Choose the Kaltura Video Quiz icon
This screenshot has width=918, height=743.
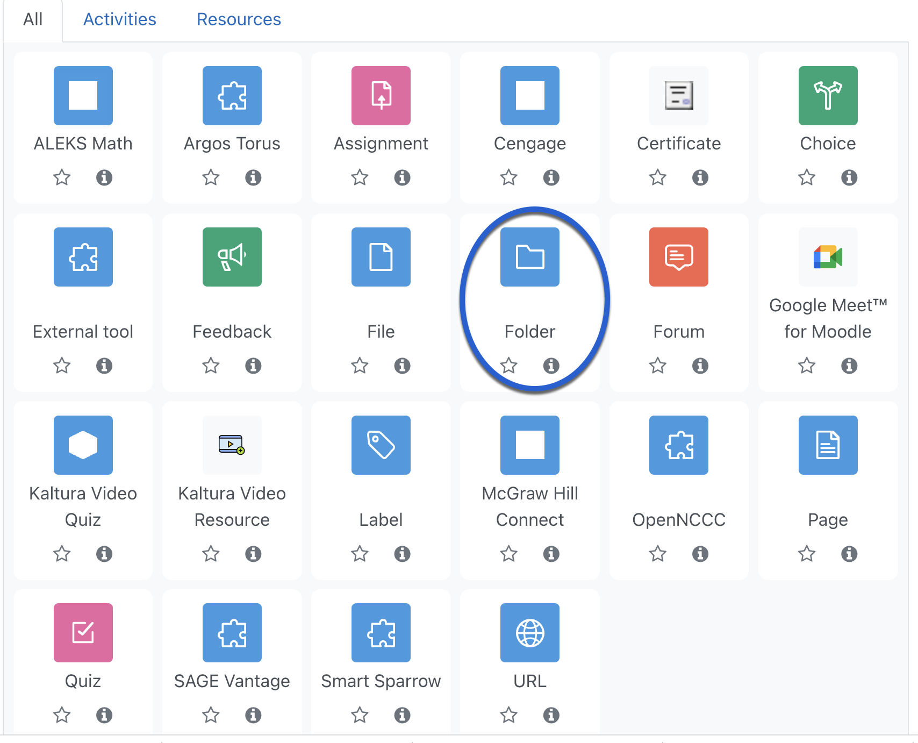(x=83, y=445)
